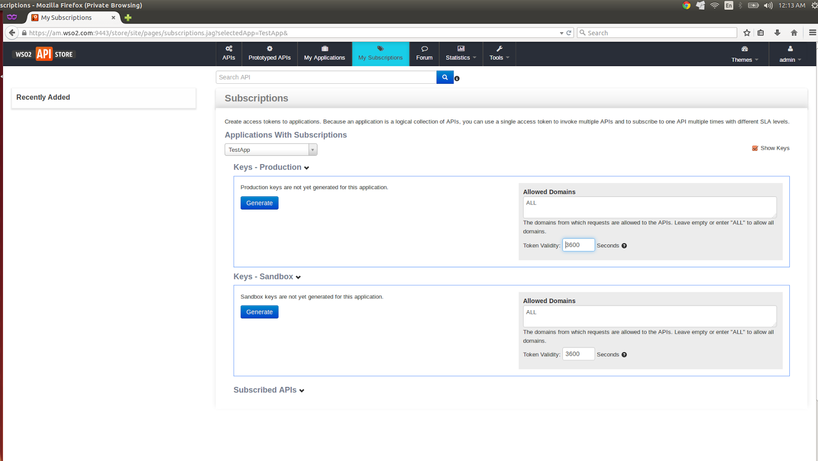Click the system settings gear icon
This screenshot has height=461, width=818.
pos(814,5)
